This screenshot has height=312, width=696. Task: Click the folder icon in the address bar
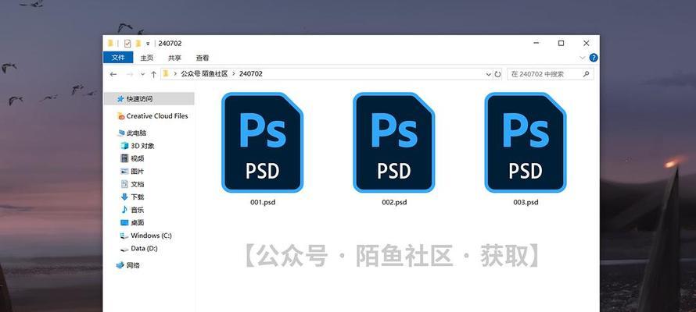tap(166, 74)
